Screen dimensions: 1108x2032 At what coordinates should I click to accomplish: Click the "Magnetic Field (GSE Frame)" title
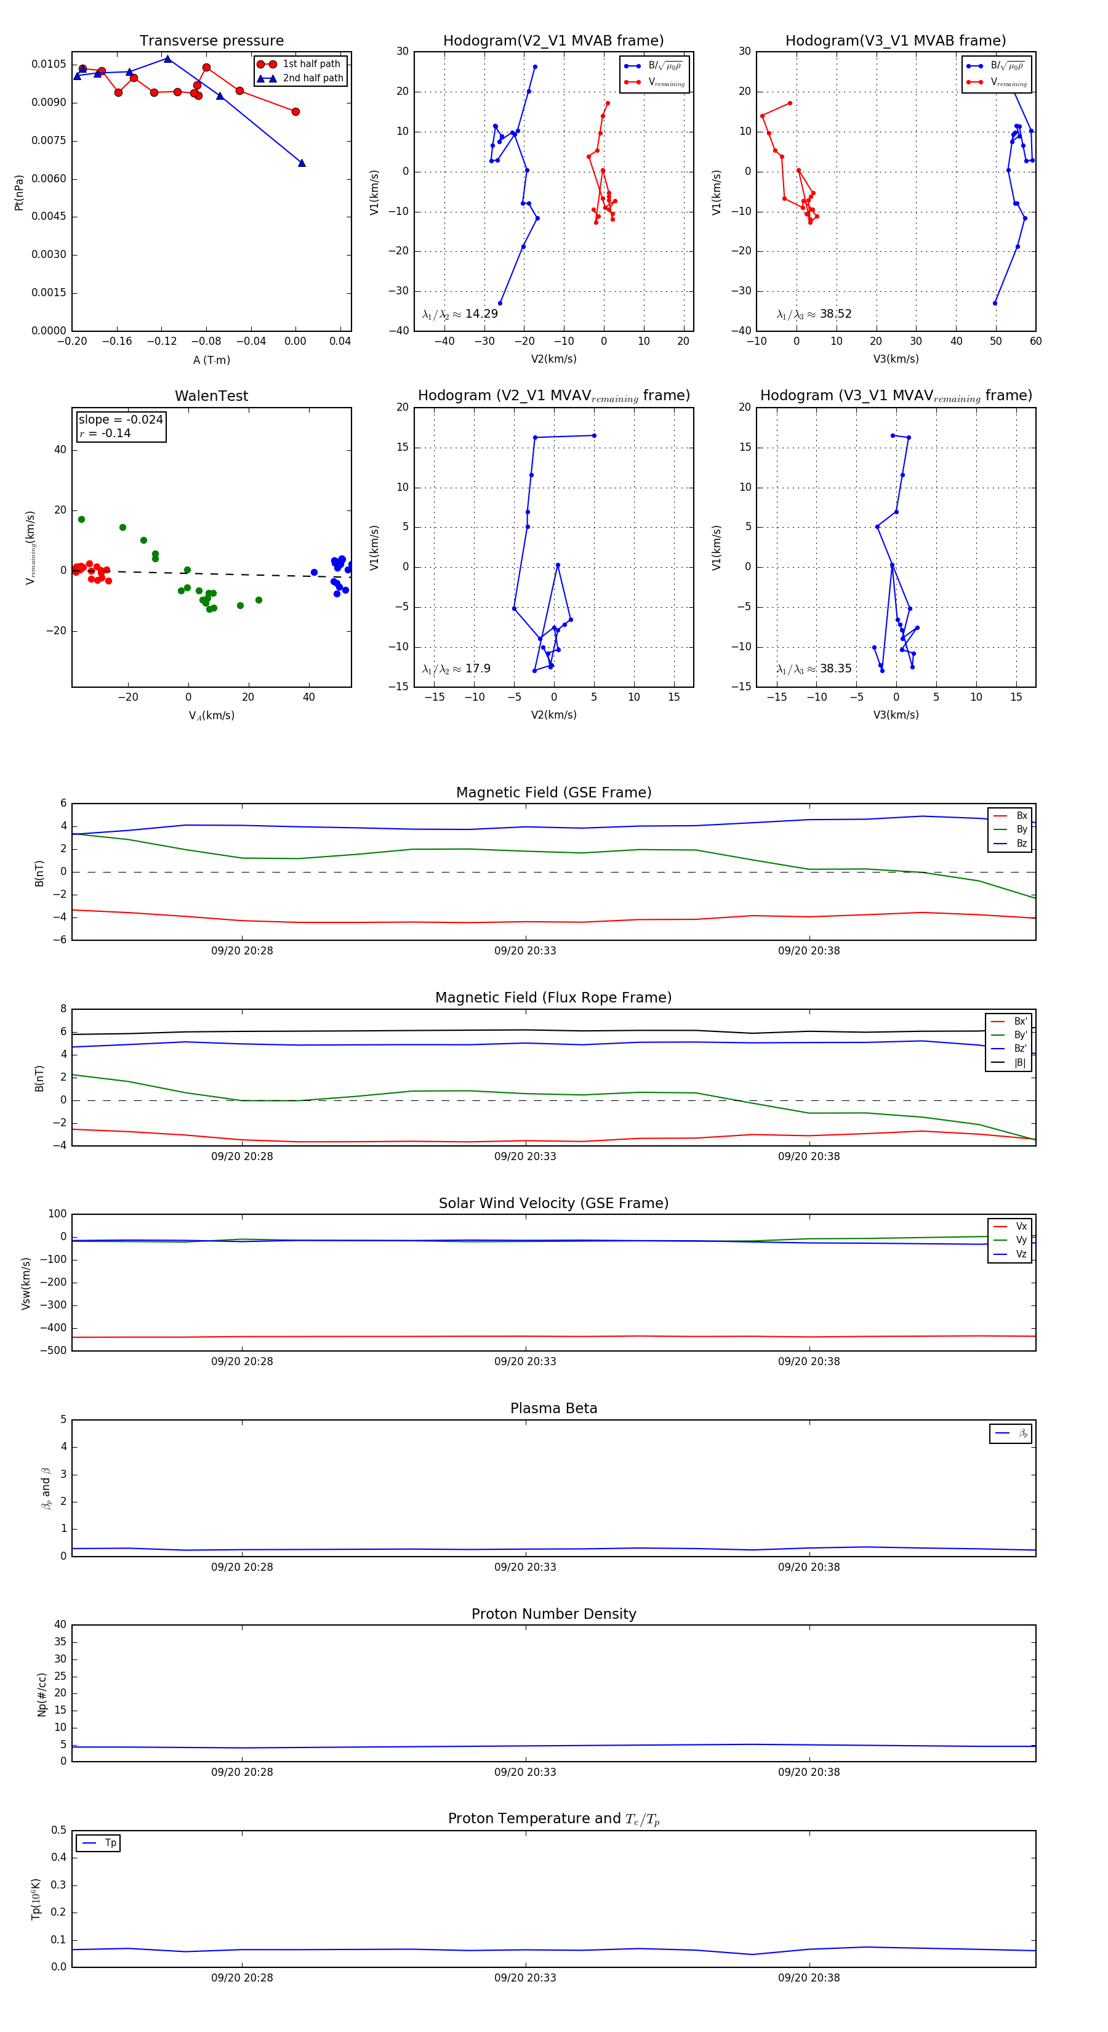(x=553, y=792)
